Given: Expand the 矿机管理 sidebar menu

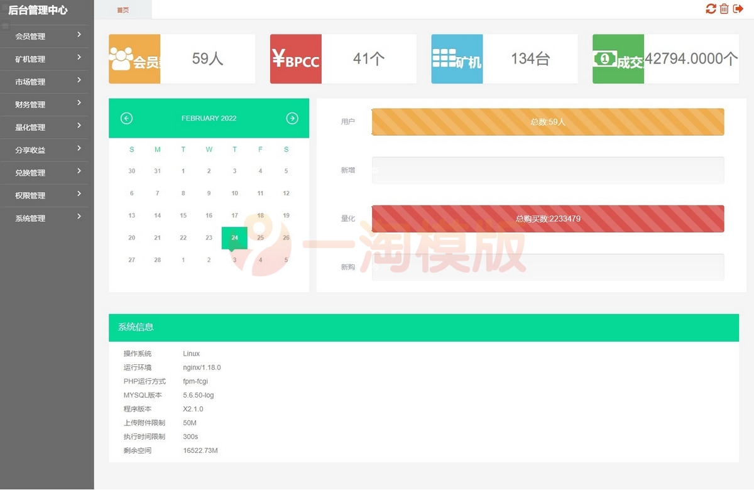Looking at the screenshot, I should point(47,59).
